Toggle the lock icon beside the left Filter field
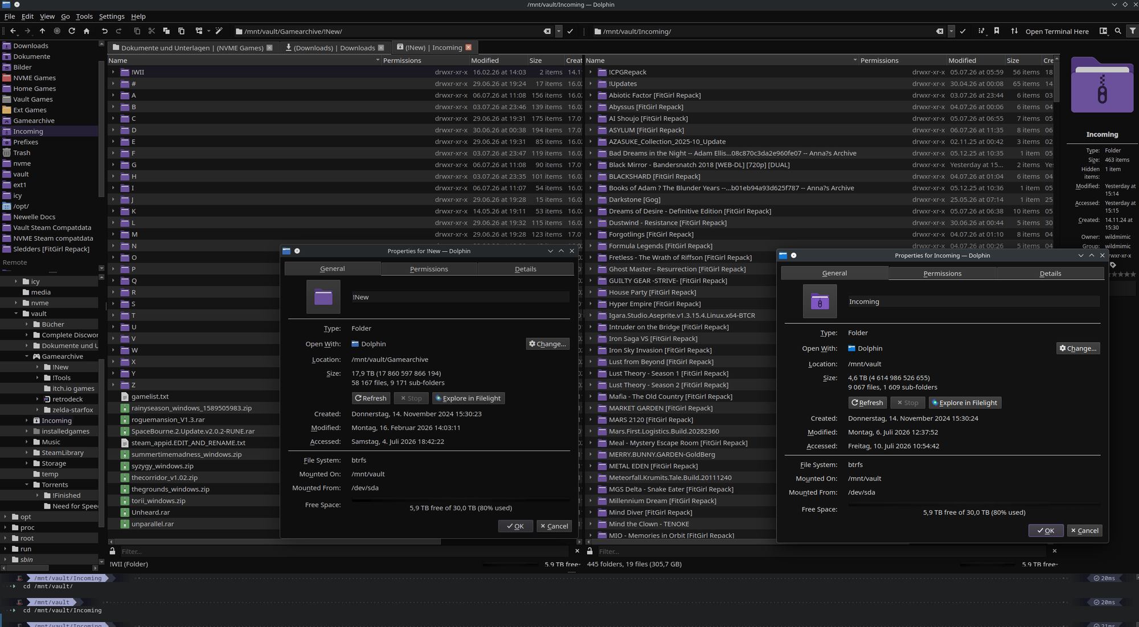 point(113,551)
